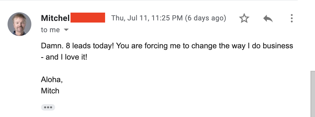Click the sender name "Mitchel"
Viewport: 315px width, 117px height.
click(x=55, y=19)
